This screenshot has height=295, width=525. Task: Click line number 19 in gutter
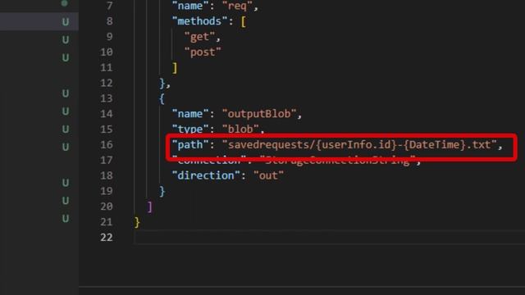(x=107, y=191)
